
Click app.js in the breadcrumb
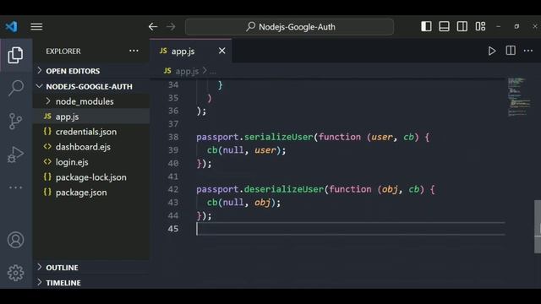tap(187, 71)
